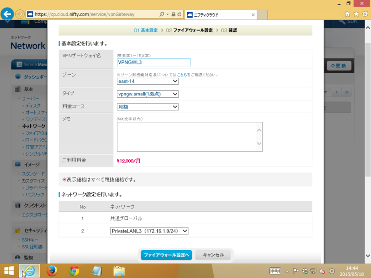Click the refresh icon in address bar
Viewport: 371px width, 278px height.
coord(179,14)
